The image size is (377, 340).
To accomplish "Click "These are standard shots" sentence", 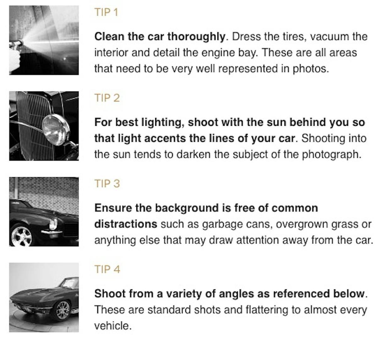I will [231, 310].
